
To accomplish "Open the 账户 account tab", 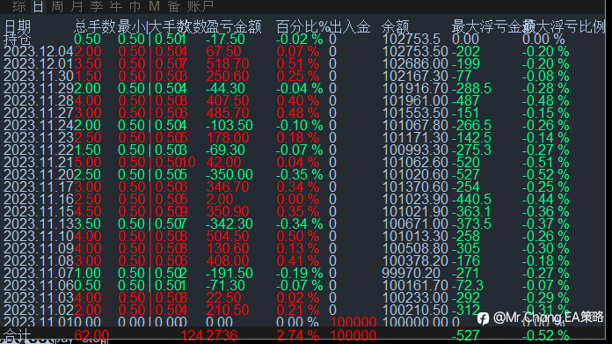I will [x=200, y=6].
